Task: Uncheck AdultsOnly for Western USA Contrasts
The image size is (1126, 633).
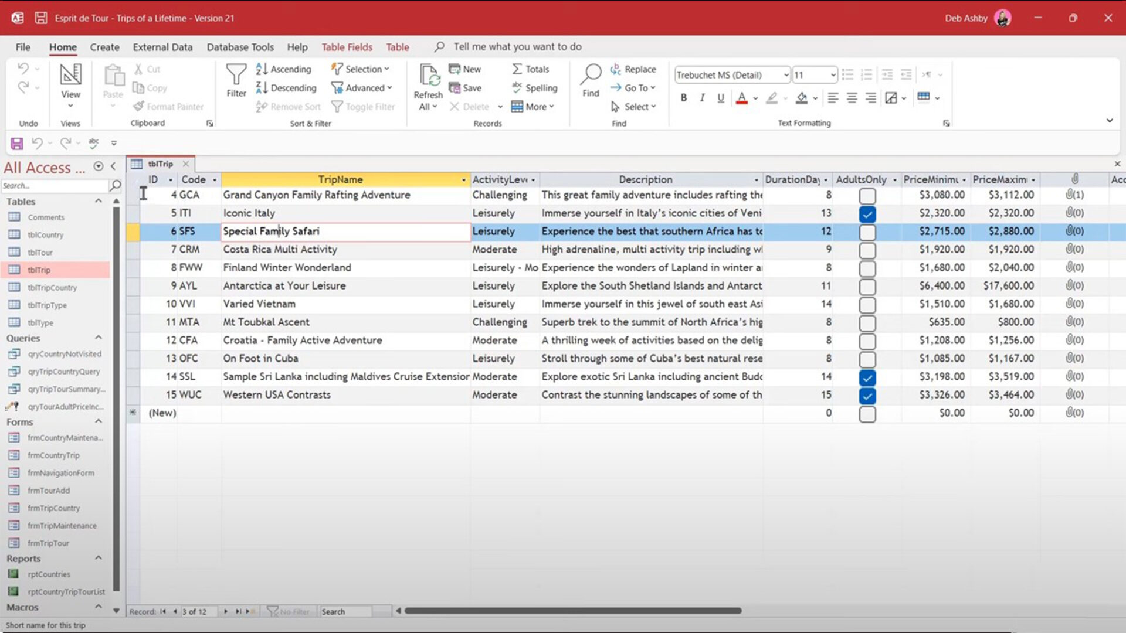Action: 867,396
